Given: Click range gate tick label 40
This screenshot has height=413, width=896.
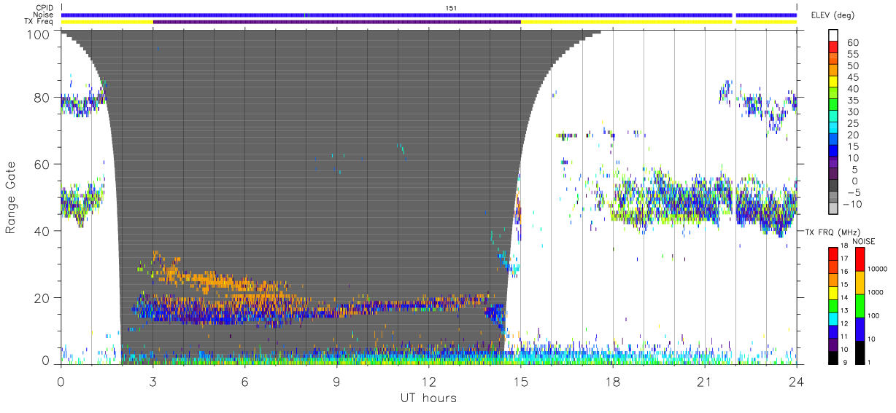Looking at the screenshot, I should pos(42,231).
